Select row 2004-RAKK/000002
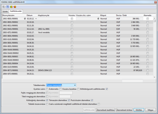The height and width of the screenshot is (114, 158). pos(78,53)
